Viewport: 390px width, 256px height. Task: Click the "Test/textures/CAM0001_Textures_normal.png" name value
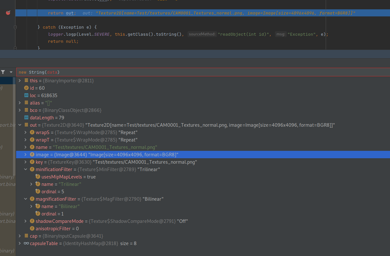(x=105, y=147)
